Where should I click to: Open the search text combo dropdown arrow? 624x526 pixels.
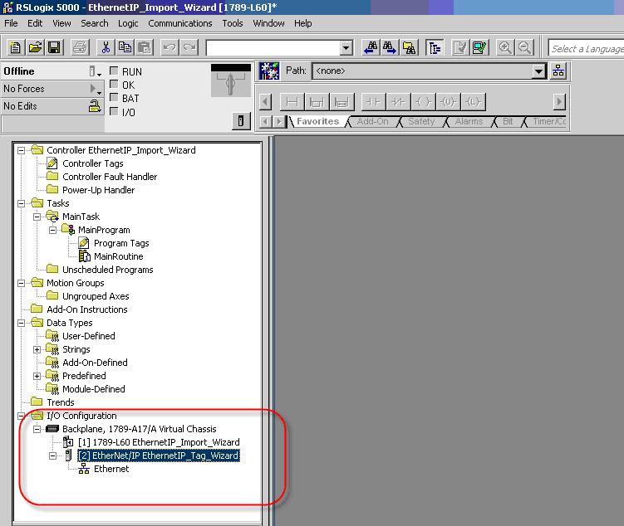346,48
